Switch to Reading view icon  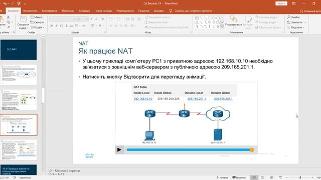click(272, 177)
